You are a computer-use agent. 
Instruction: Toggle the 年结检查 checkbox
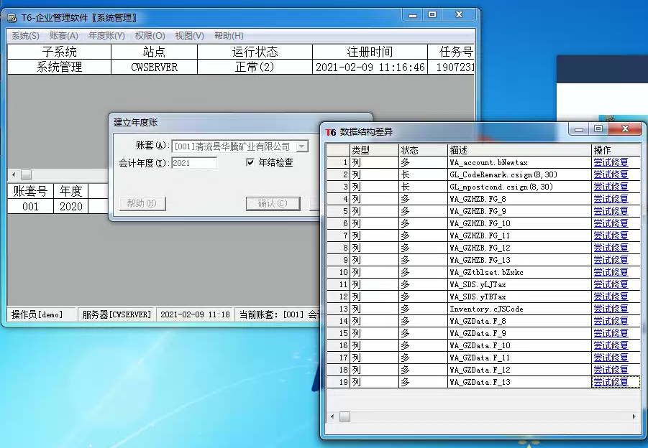pyautogui.click(x=250, y=162)
